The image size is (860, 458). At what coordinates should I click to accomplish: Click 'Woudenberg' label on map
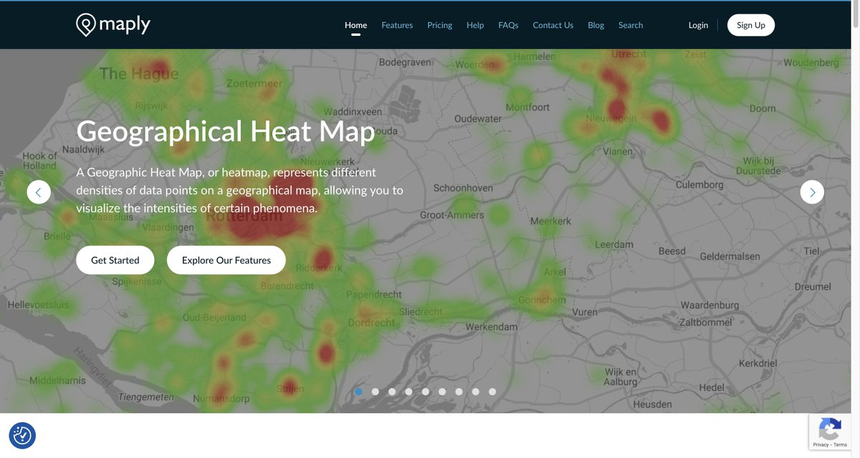(811, 62)
